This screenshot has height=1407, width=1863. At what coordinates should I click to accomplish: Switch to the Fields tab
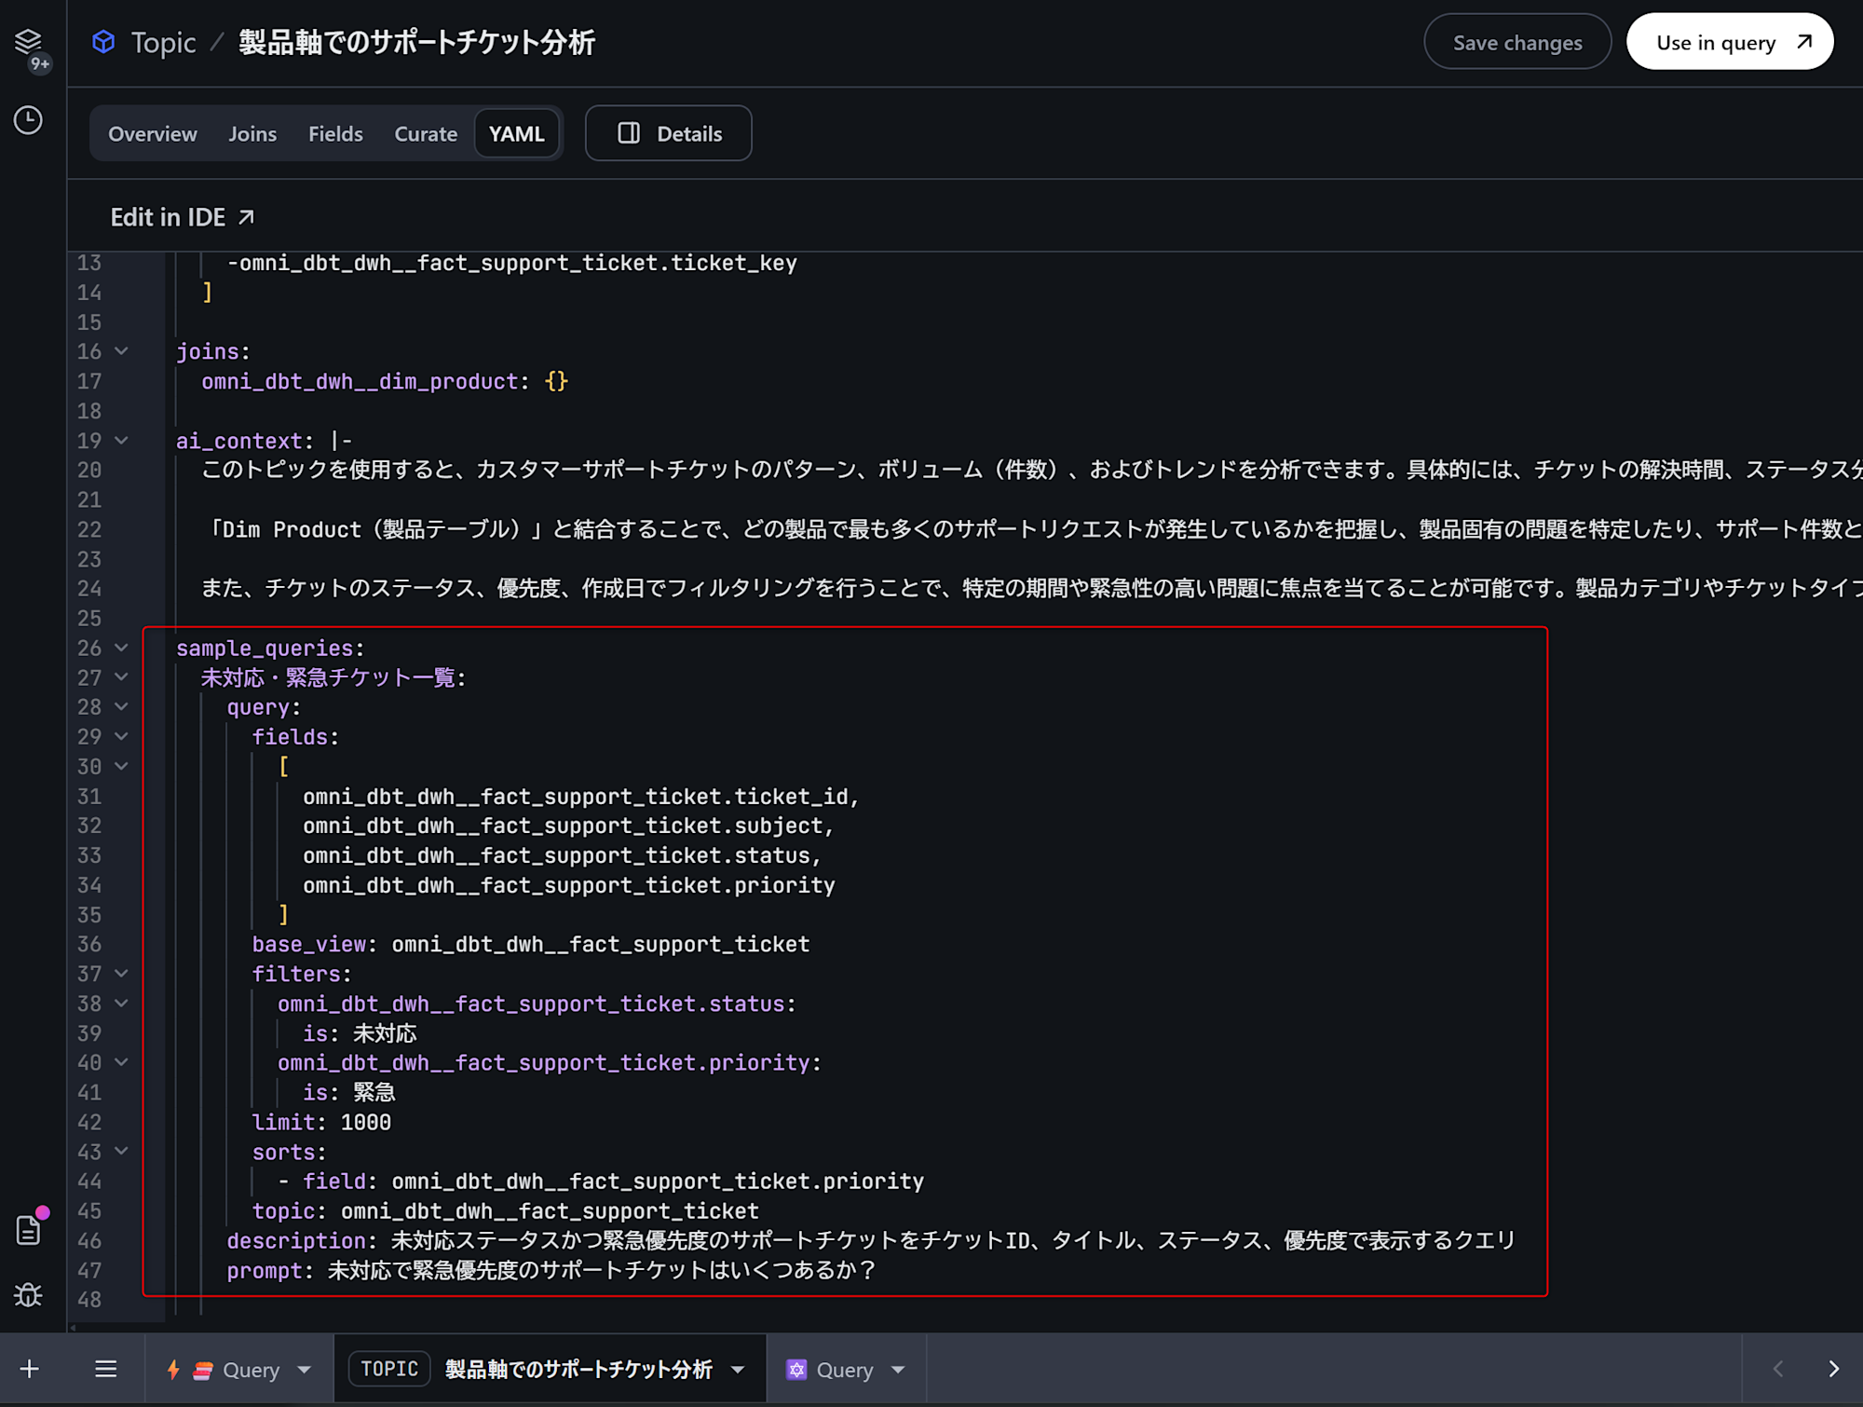tap(335, 134)
